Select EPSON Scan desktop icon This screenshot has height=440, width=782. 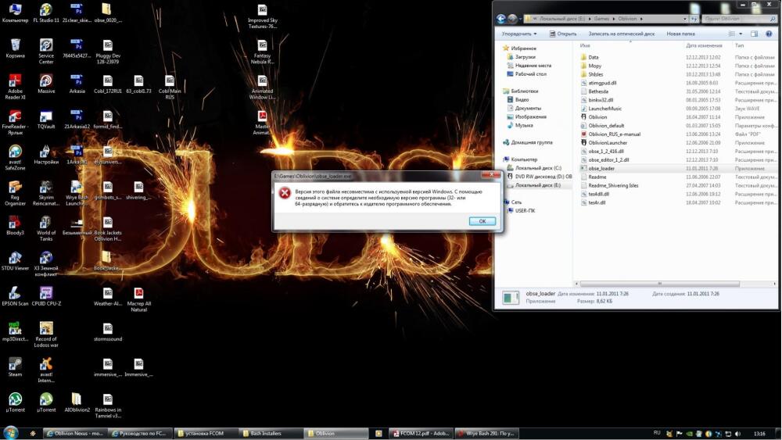coord(15,296)
